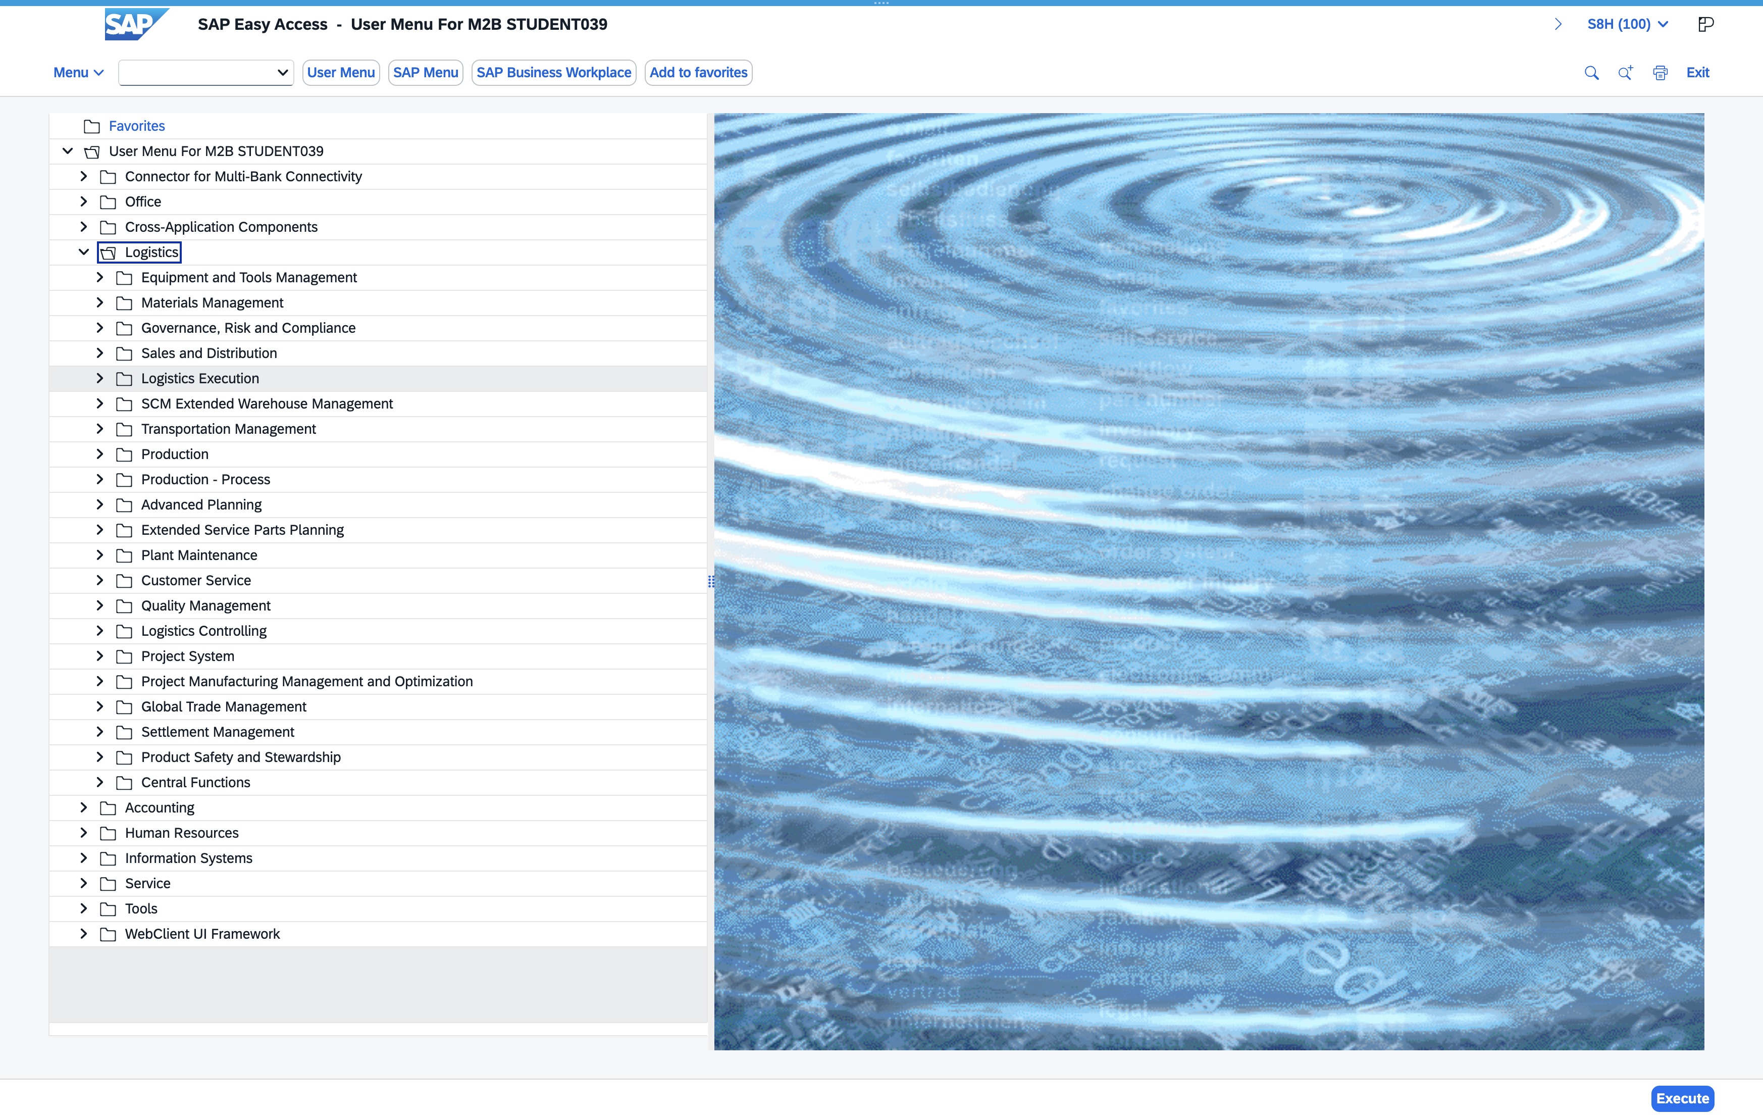This screenshot has width=1763, height=1119.
Task: Click the folder icon beside Quality Management
Action: click(x=125, y=606)
